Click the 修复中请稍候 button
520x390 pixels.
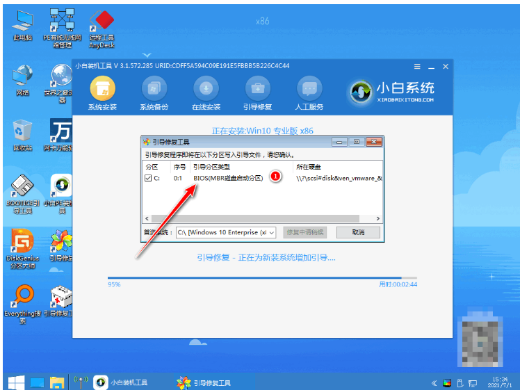pyautogui.click(x=304, y=232)
